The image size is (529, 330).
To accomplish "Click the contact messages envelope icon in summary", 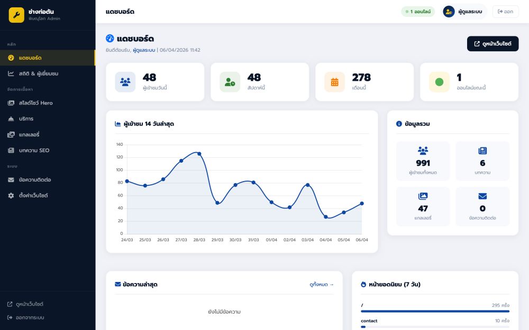I will (482, 196).
